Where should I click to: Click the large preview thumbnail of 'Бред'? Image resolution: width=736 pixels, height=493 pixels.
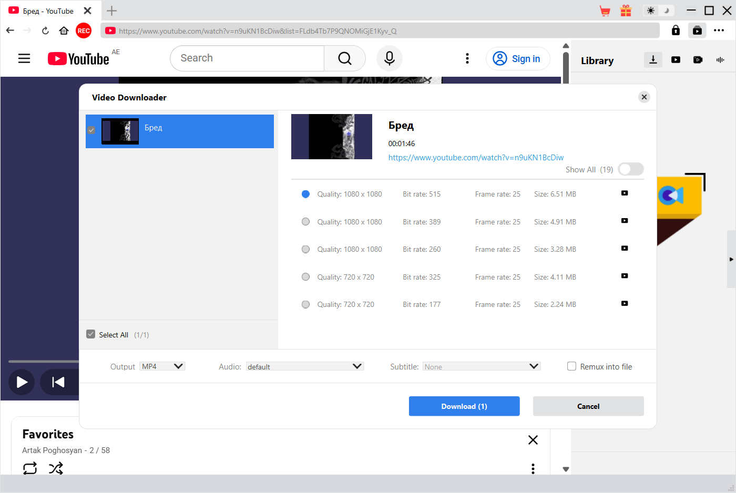click(x=332, y=137)
